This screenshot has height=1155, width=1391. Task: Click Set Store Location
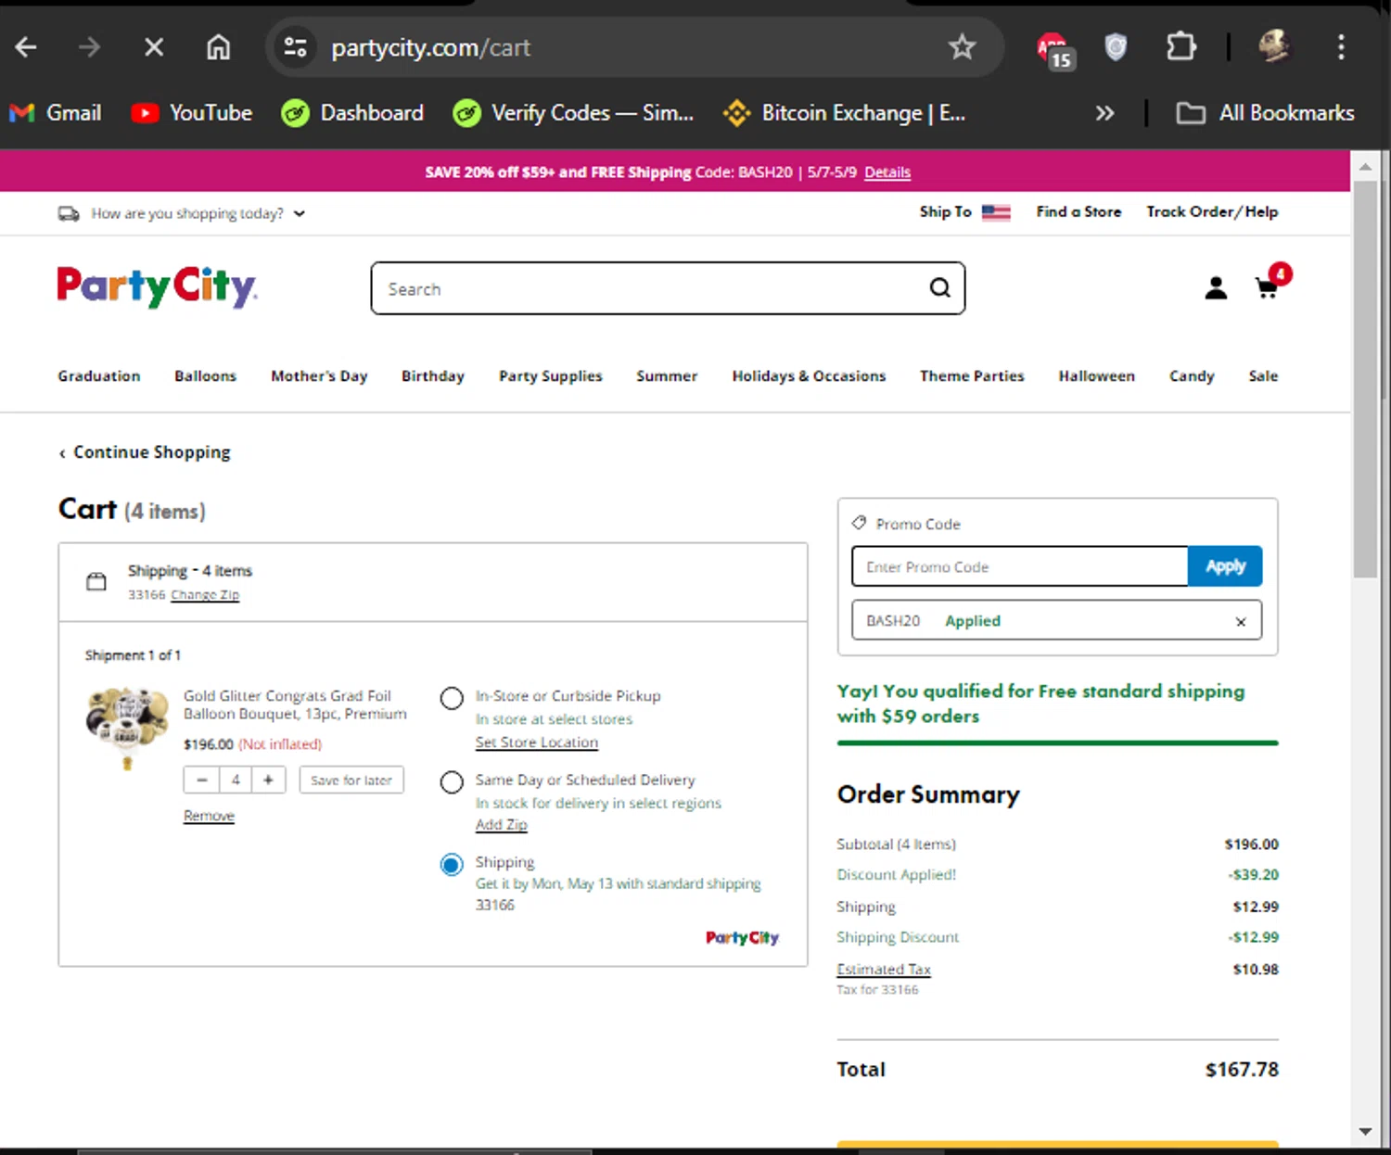tap(537, 742)
